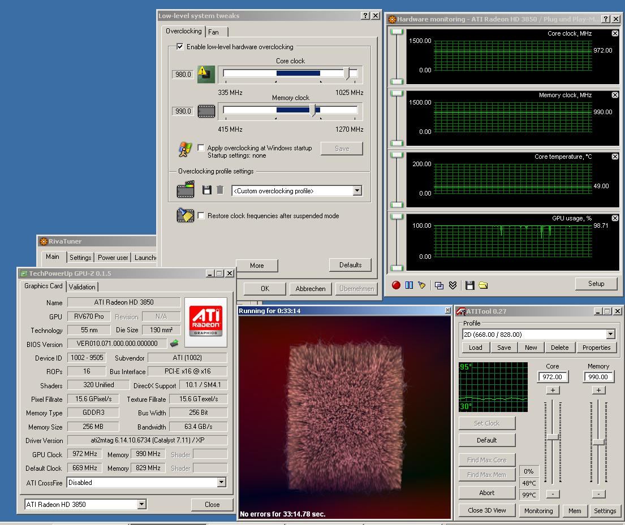Image resolution: width=625 pixels, height=525 pixels.
Task: Click Abort in ATITool
Action: coord(486,492)
